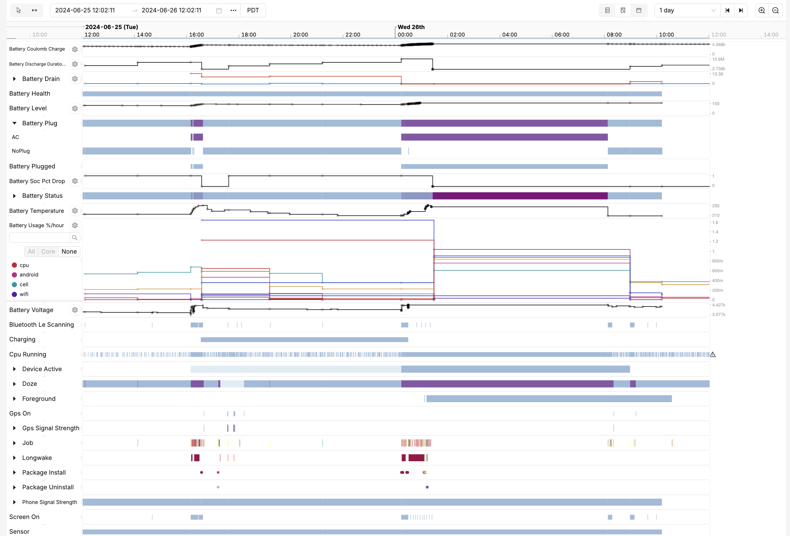Expand the Battery Status row
Image resolution: width=790 pixels, height=536 pixels.
point(14,196)
